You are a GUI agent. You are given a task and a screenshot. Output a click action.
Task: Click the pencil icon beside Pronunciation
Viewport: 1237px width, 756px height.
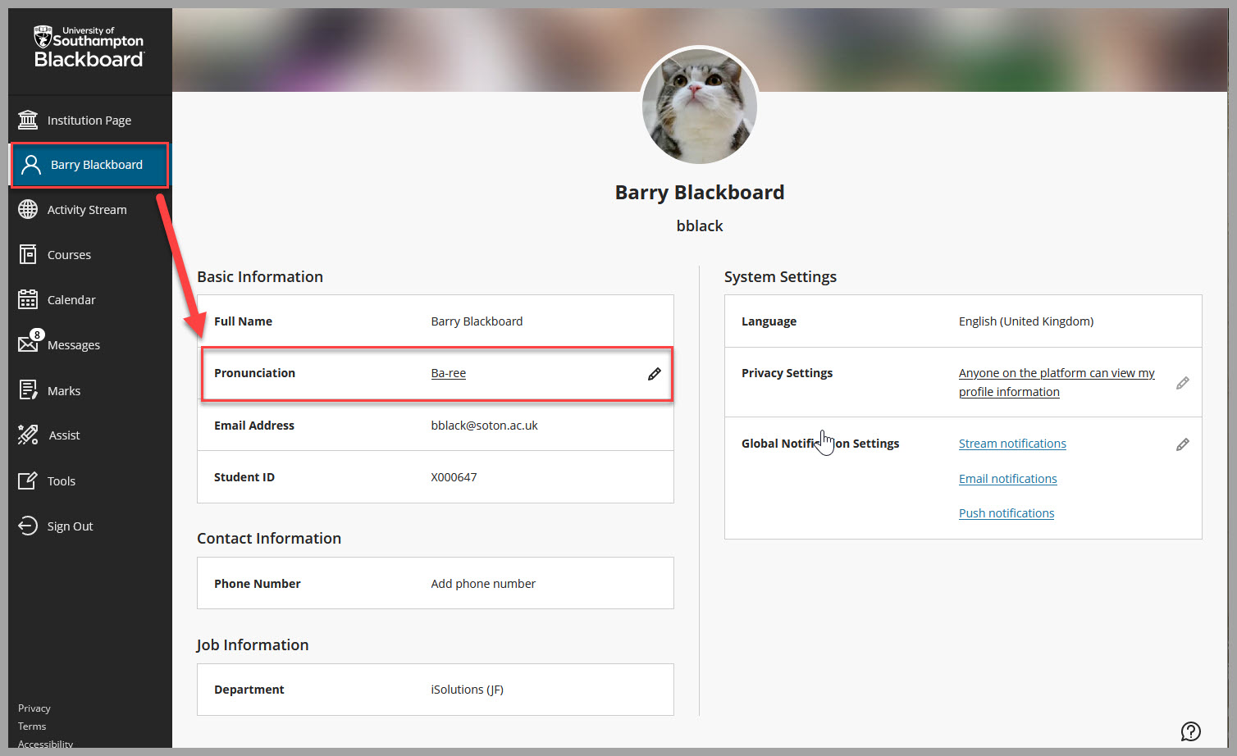click(x=654, y=374)
